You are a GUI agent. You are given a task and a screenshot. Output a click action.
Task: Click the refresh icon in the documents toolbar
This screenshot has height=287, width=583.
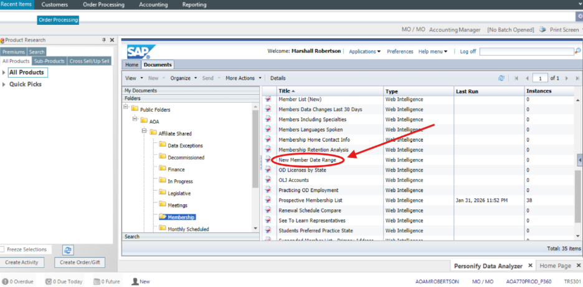501,78
